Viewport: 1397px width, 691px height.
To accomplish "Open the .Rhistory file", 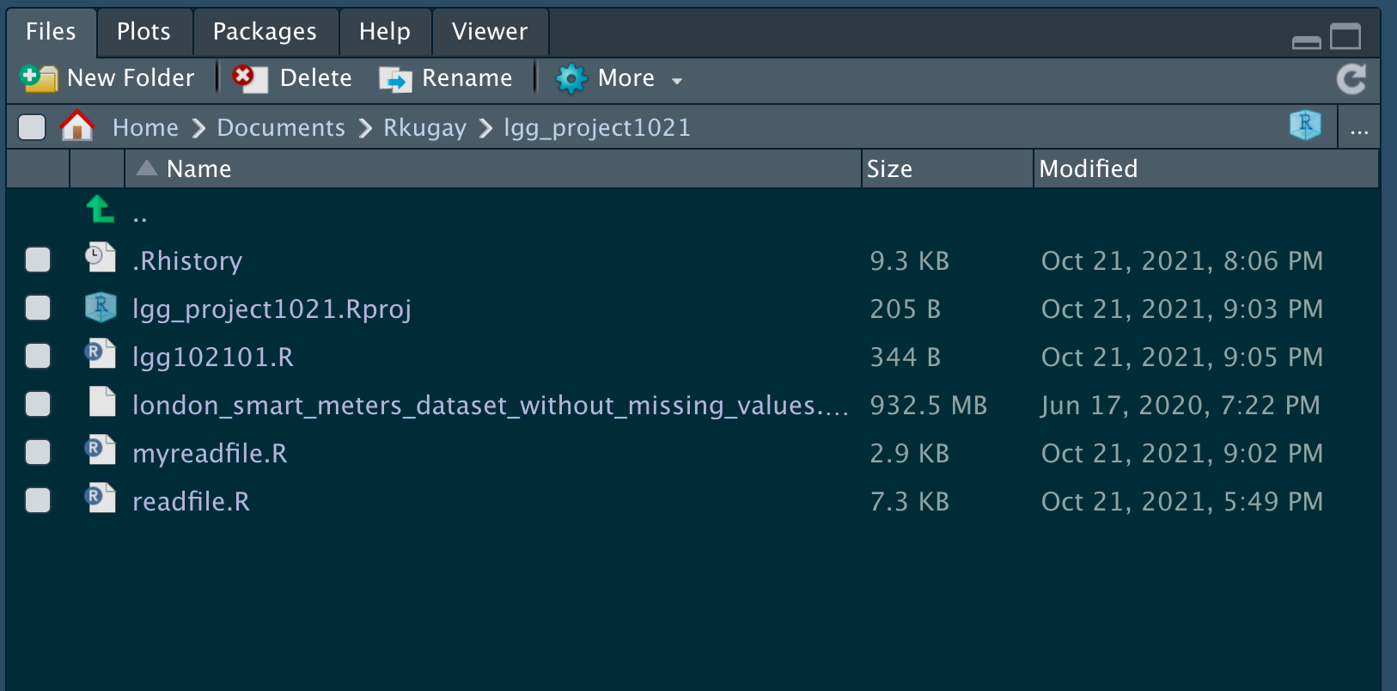I will click(x=187, y=260).
